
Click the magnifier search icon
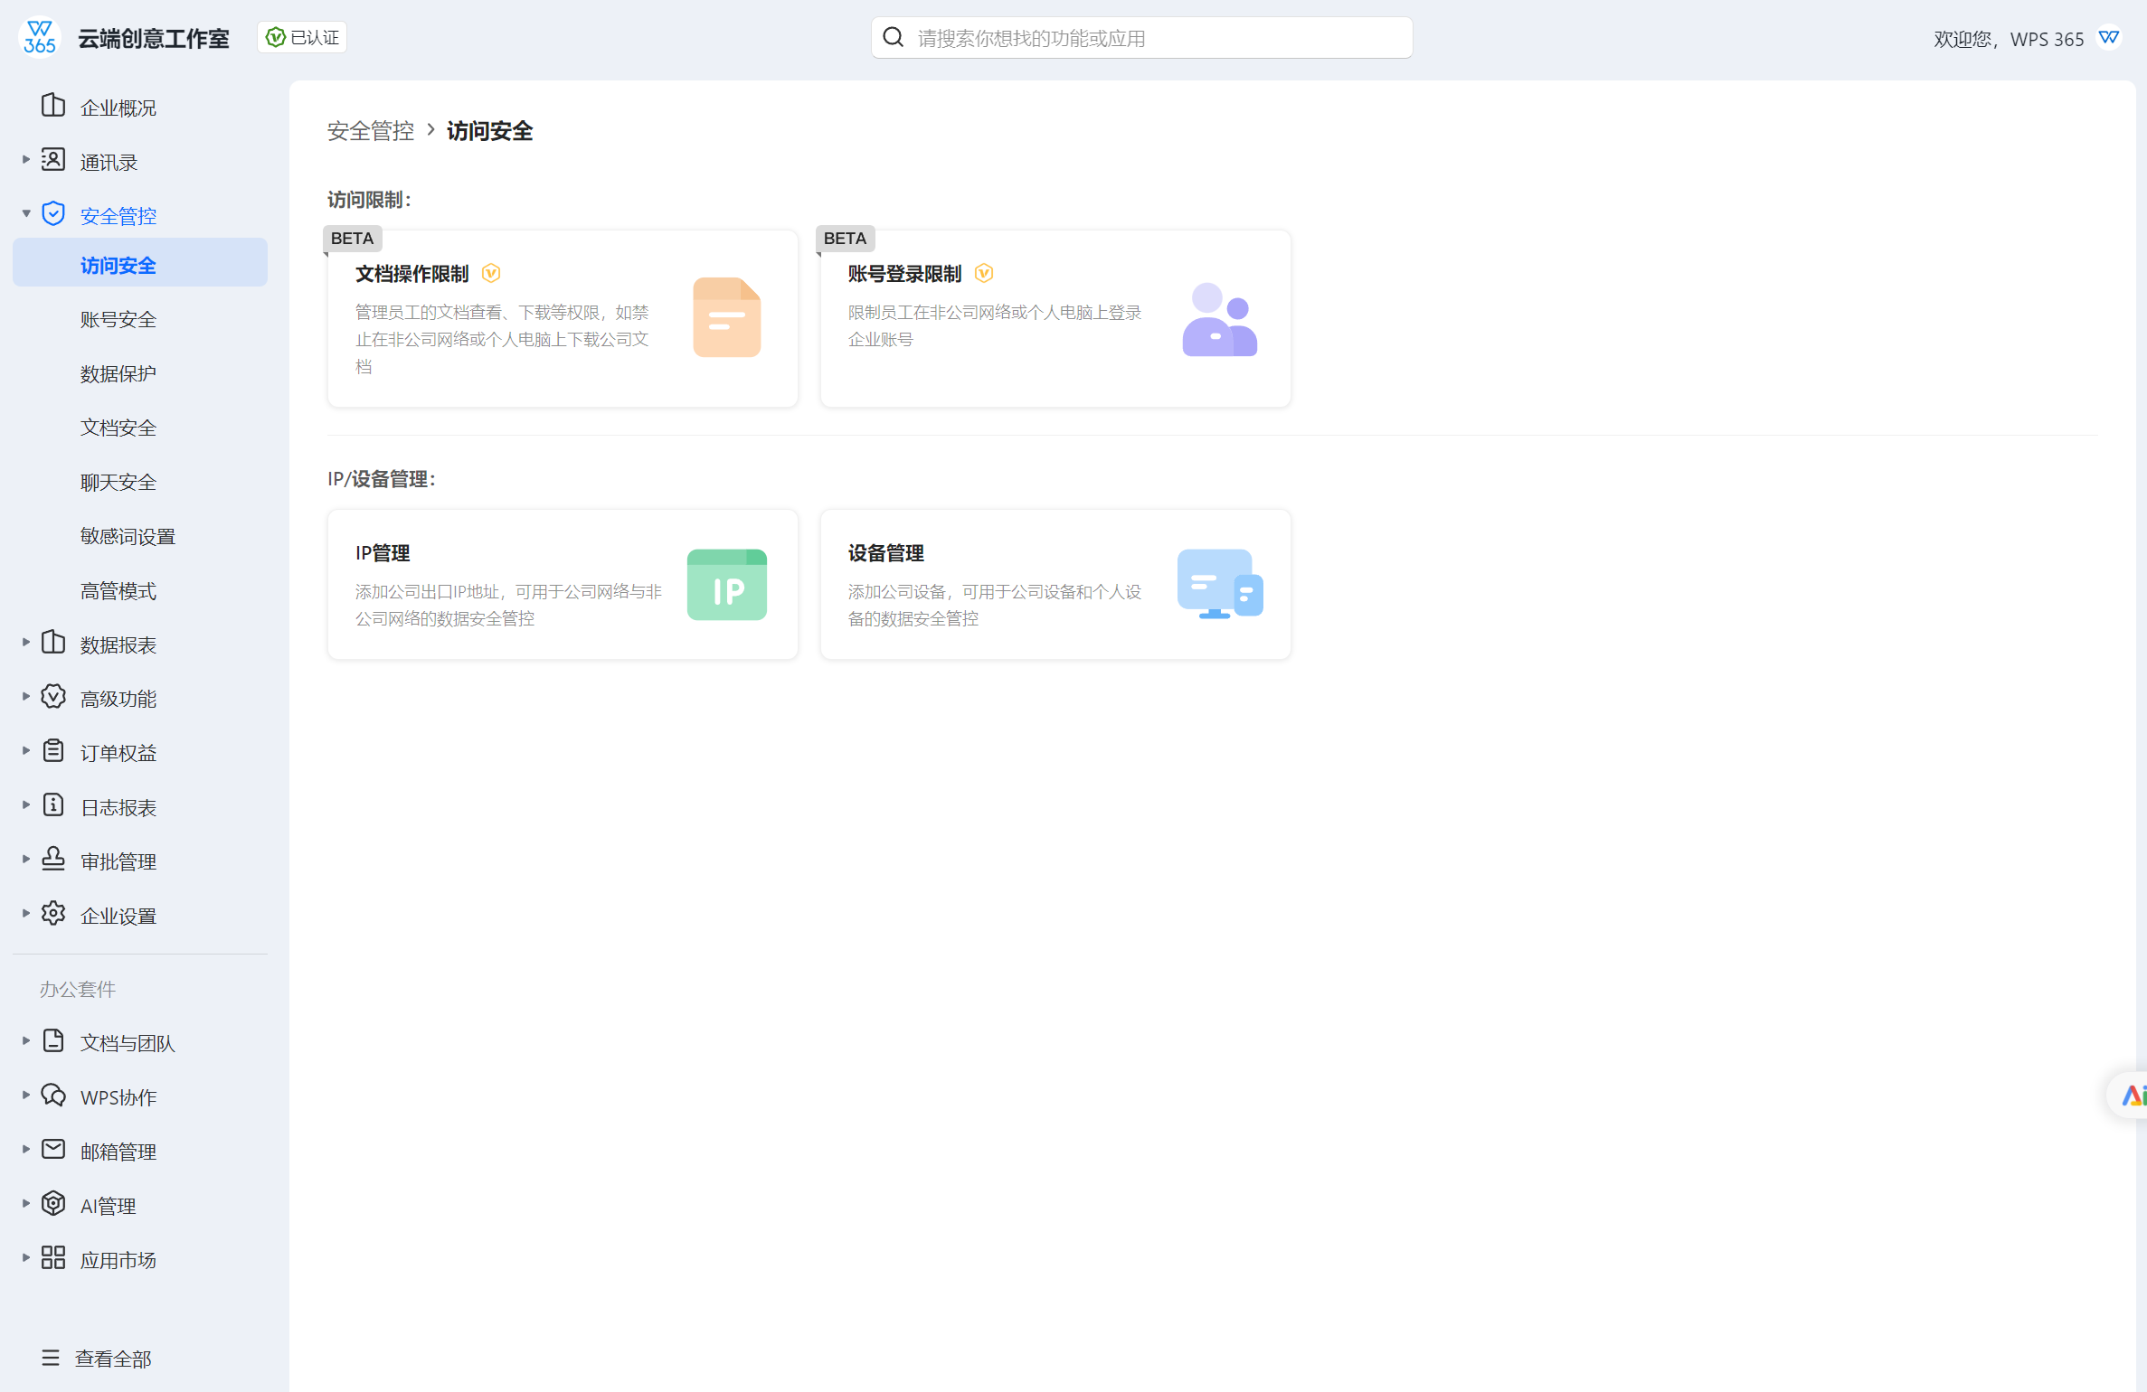(x=894, y=38)
